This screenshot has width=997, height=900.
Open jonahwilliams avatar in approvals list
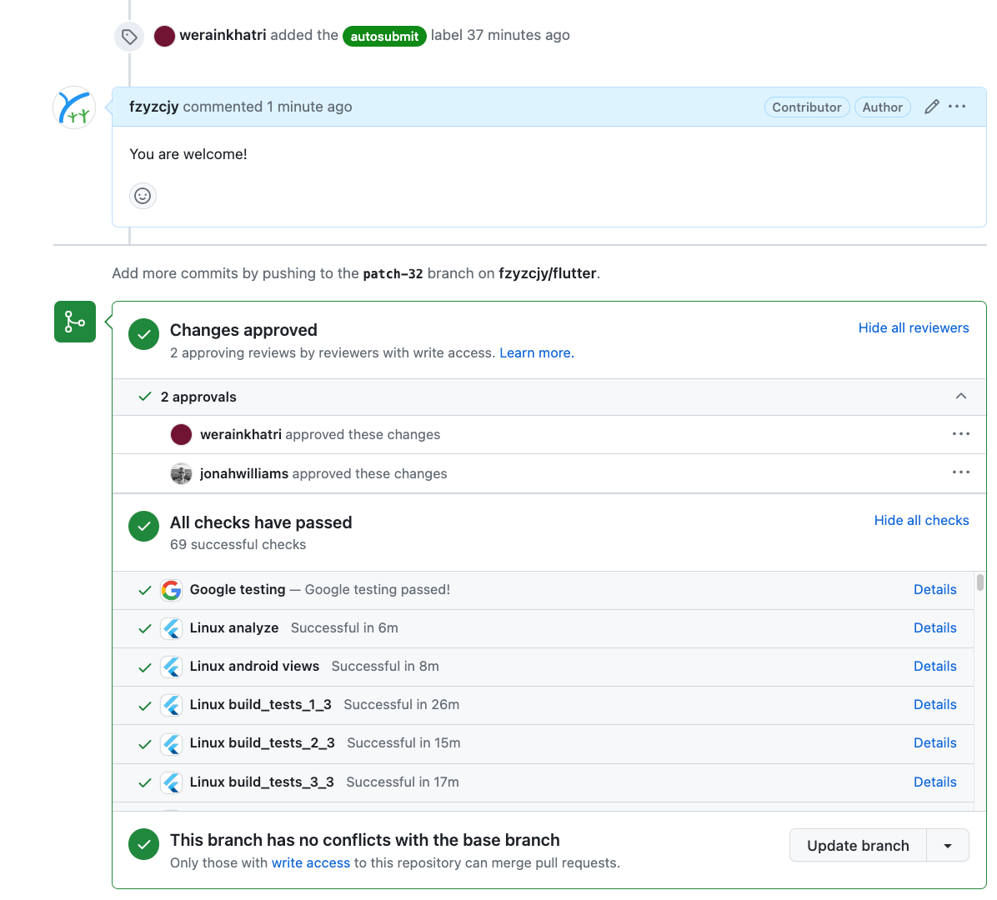[181, 473]
